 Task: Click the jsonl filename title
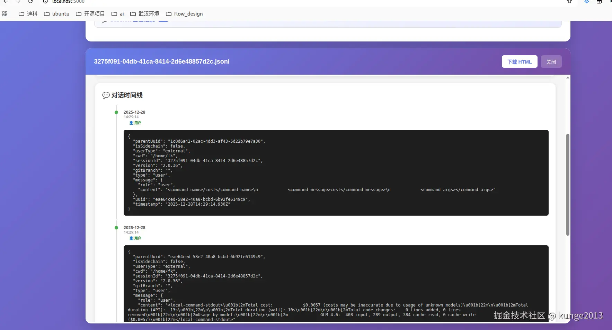click(162, 62)
